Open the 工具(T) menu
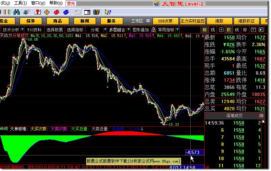 point(21,3)
